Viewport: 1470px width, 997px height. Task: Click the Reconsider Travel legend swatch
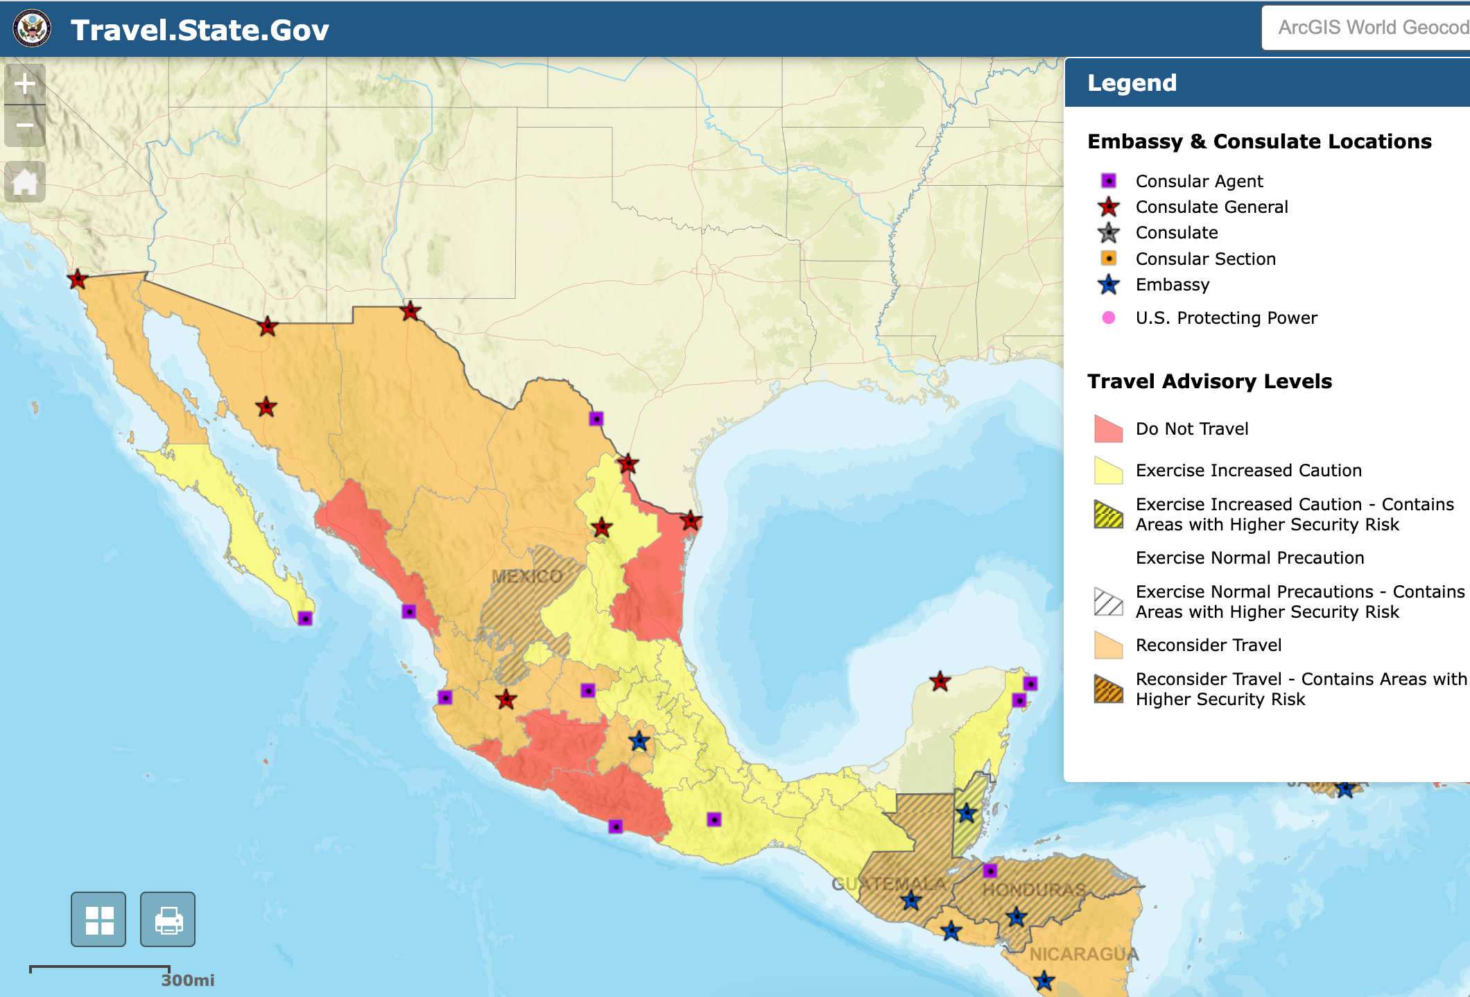click(1108, 645)
